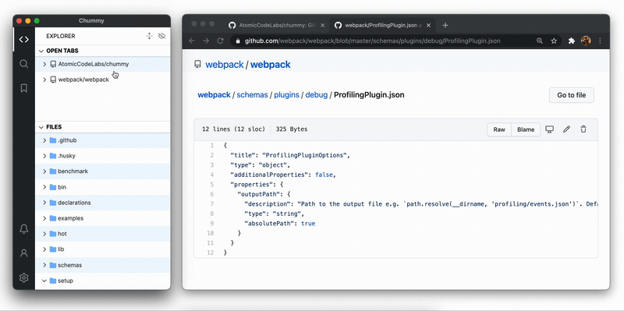Click the repository book icon beside webpack
The height and width of the screenshot is (311, 624).
(197, 64)
